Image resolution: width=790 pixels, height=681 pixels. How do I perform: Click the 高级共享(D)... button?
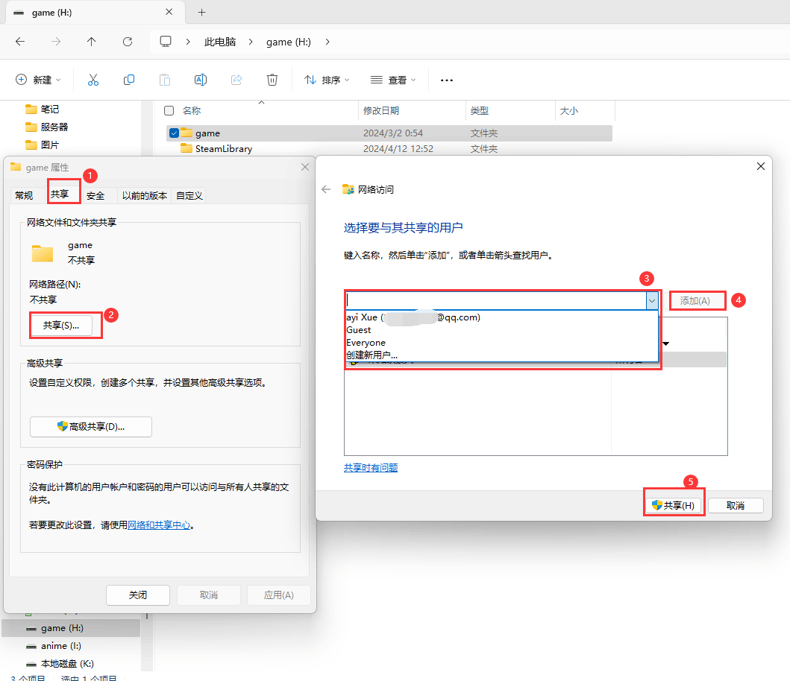click(91, 426)
